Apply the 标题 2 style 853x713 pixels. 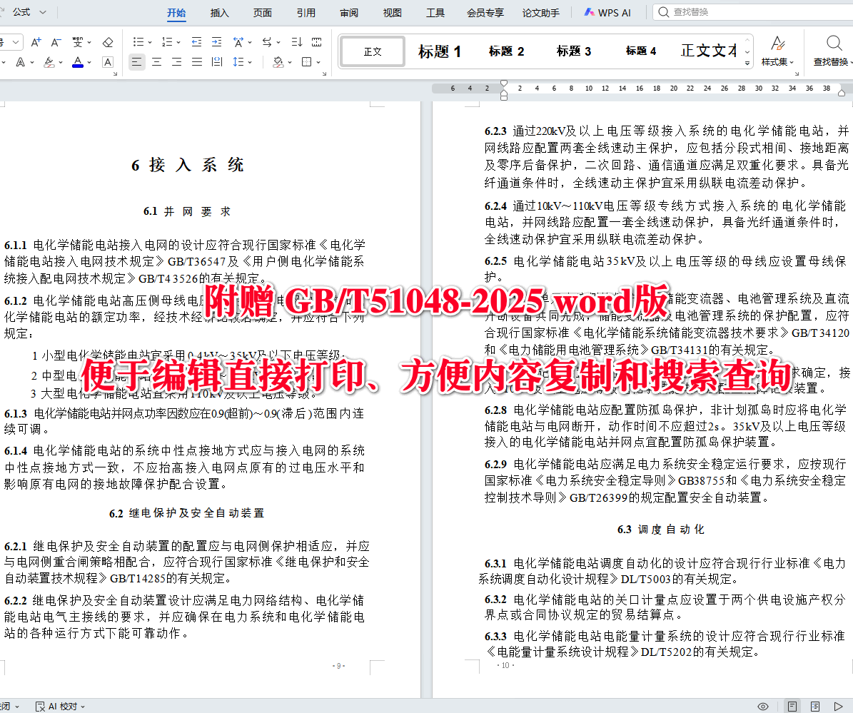(x=506, y=51)
